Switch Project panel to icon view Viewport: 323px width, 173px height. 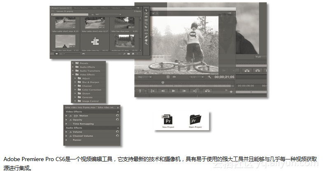tap(56, 54)
